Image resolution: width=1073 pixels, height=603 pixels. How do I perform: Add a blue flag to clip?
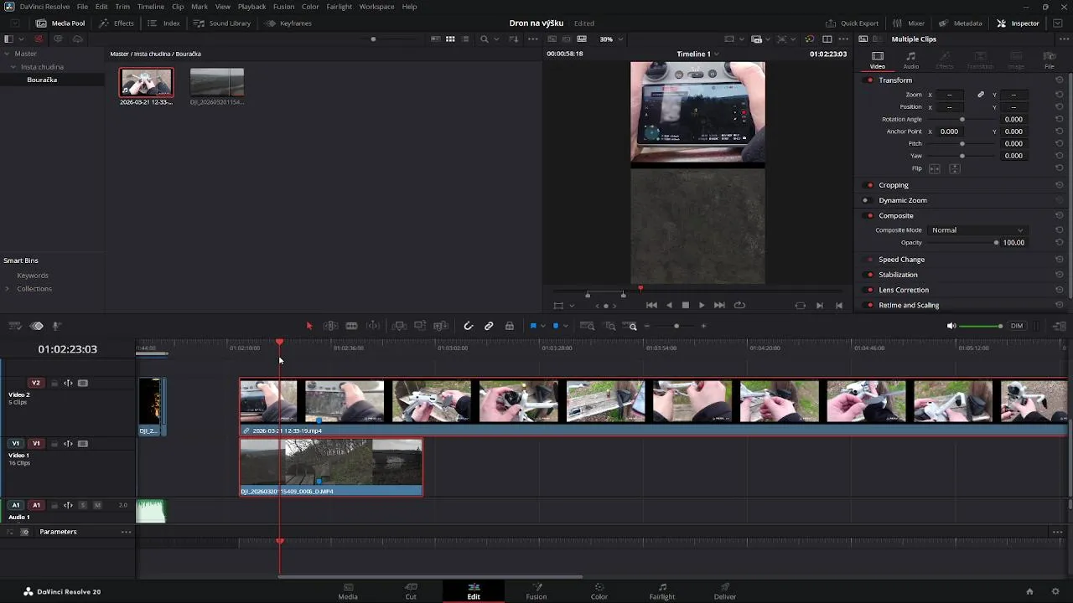point(533,326)
